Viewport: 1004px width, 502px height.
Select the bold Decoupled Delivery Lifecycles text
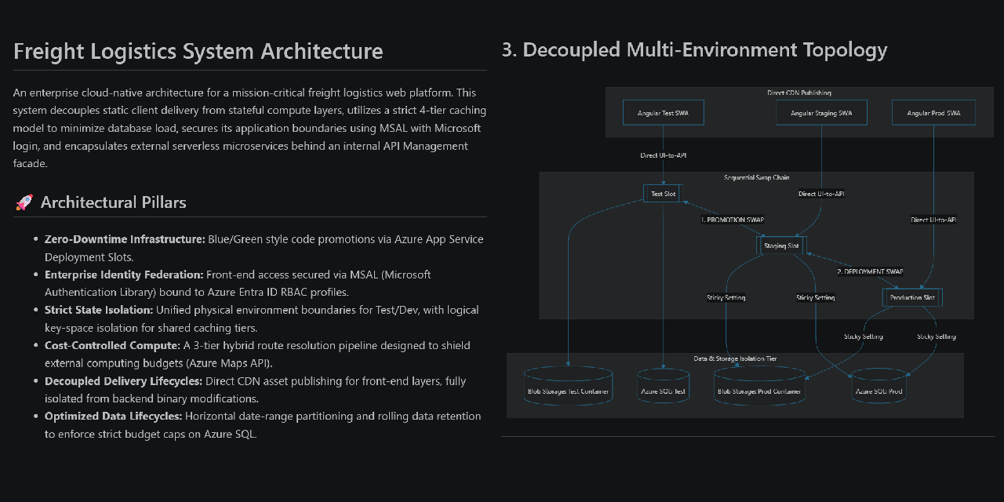[x=123, y=381]
